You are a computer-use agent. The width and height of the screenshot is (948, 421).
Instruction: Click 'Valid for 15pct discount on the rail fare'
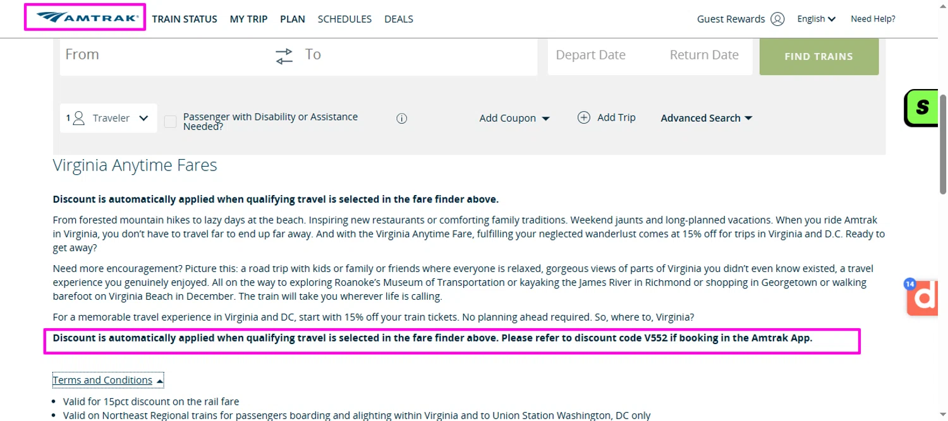click(x=151, y=401)
